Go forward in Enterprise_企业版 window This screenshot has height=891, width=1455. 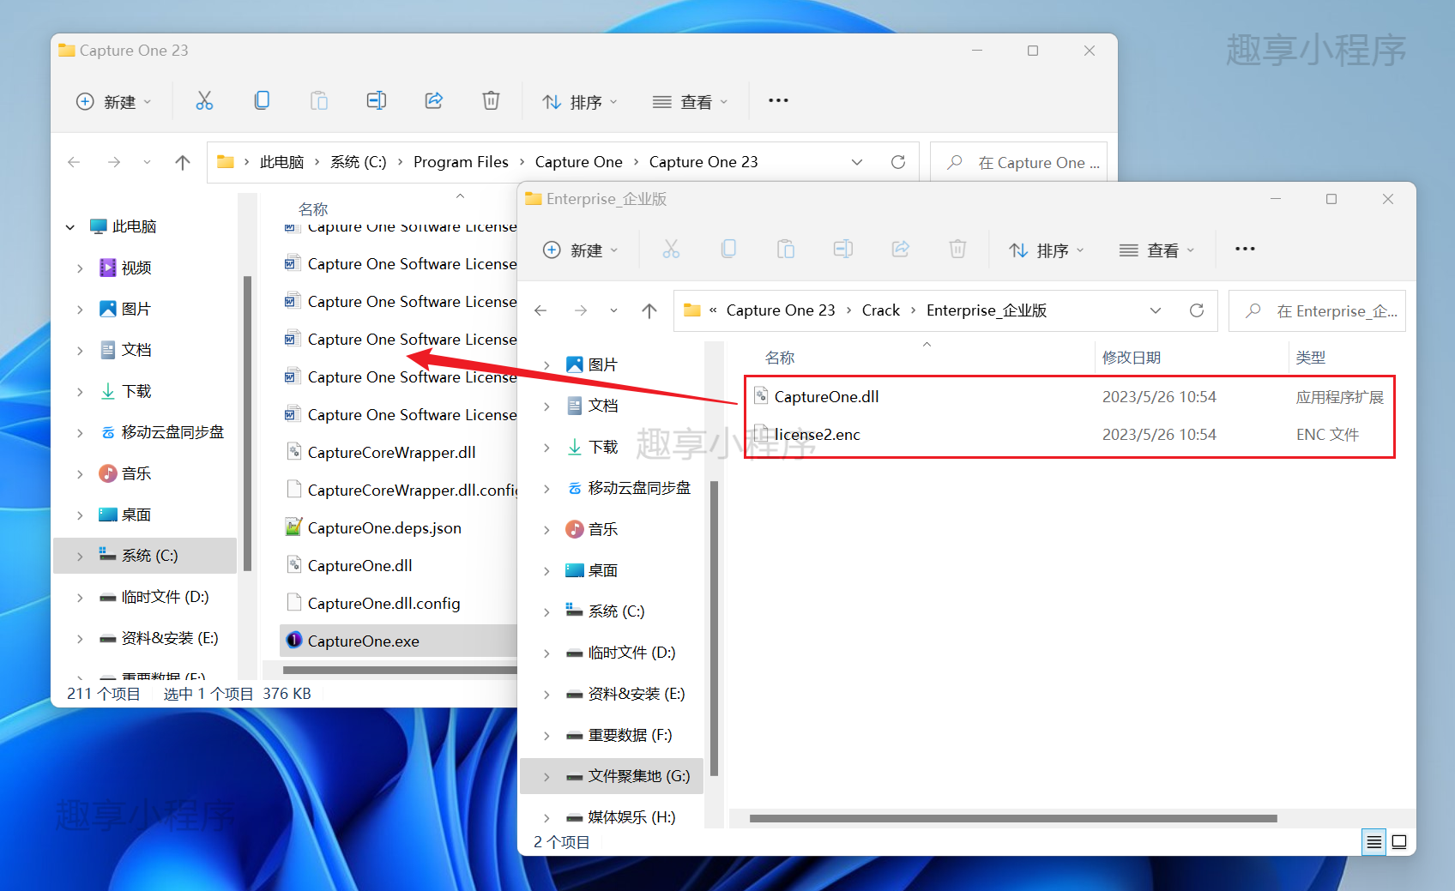[581, 310]
